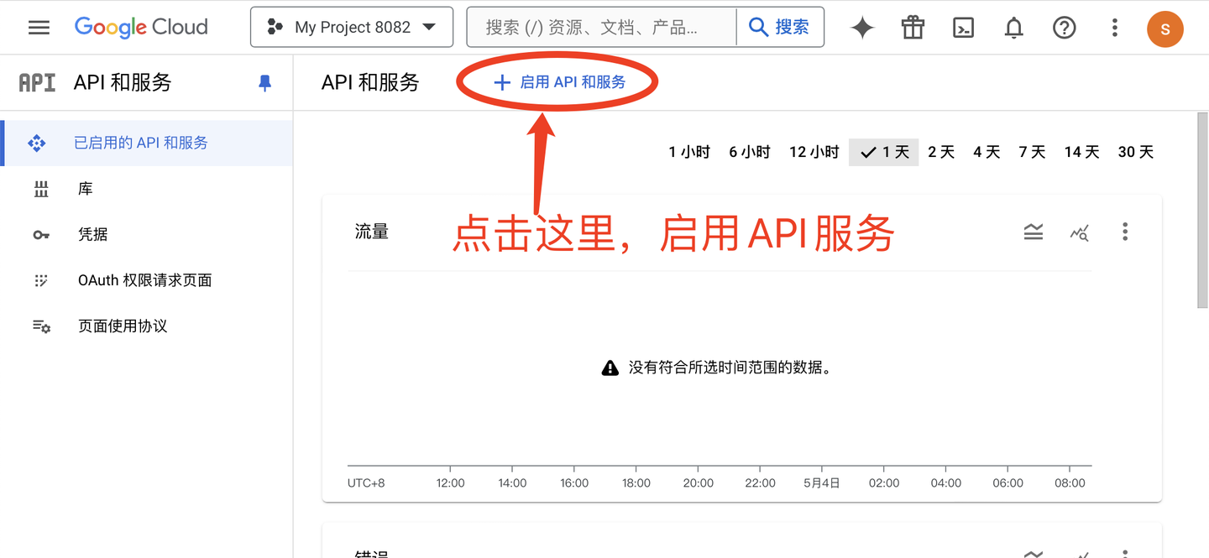Open the top bar three-dot settings menu

click(x=1114, y=28)
